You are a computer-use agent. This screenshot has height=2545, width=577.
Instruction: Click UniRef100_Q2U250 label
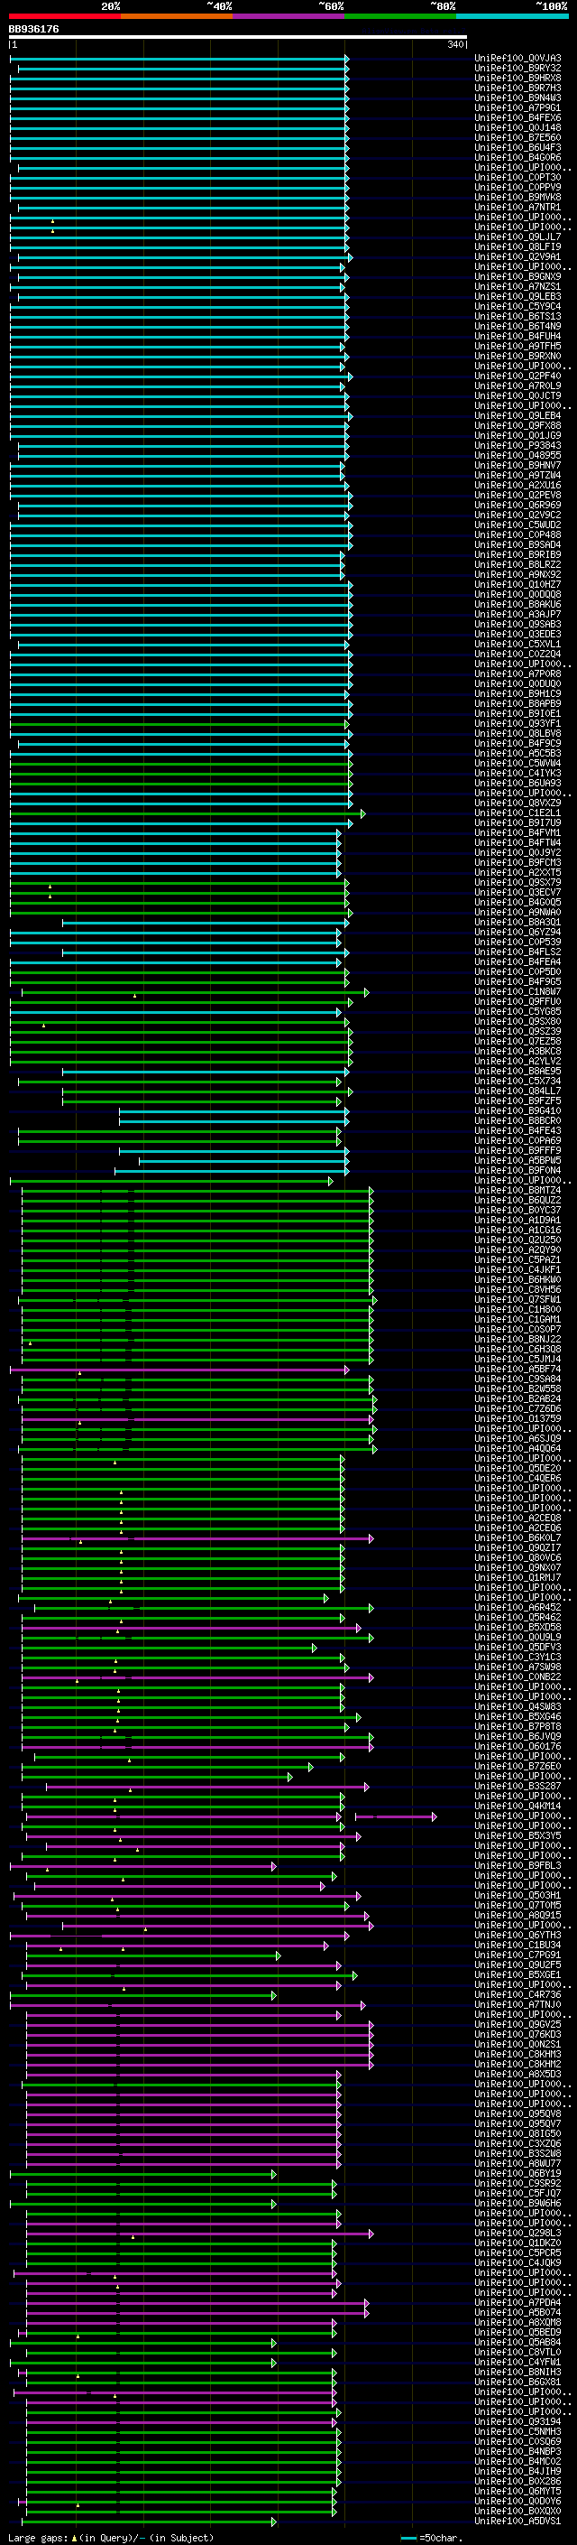517,1240
